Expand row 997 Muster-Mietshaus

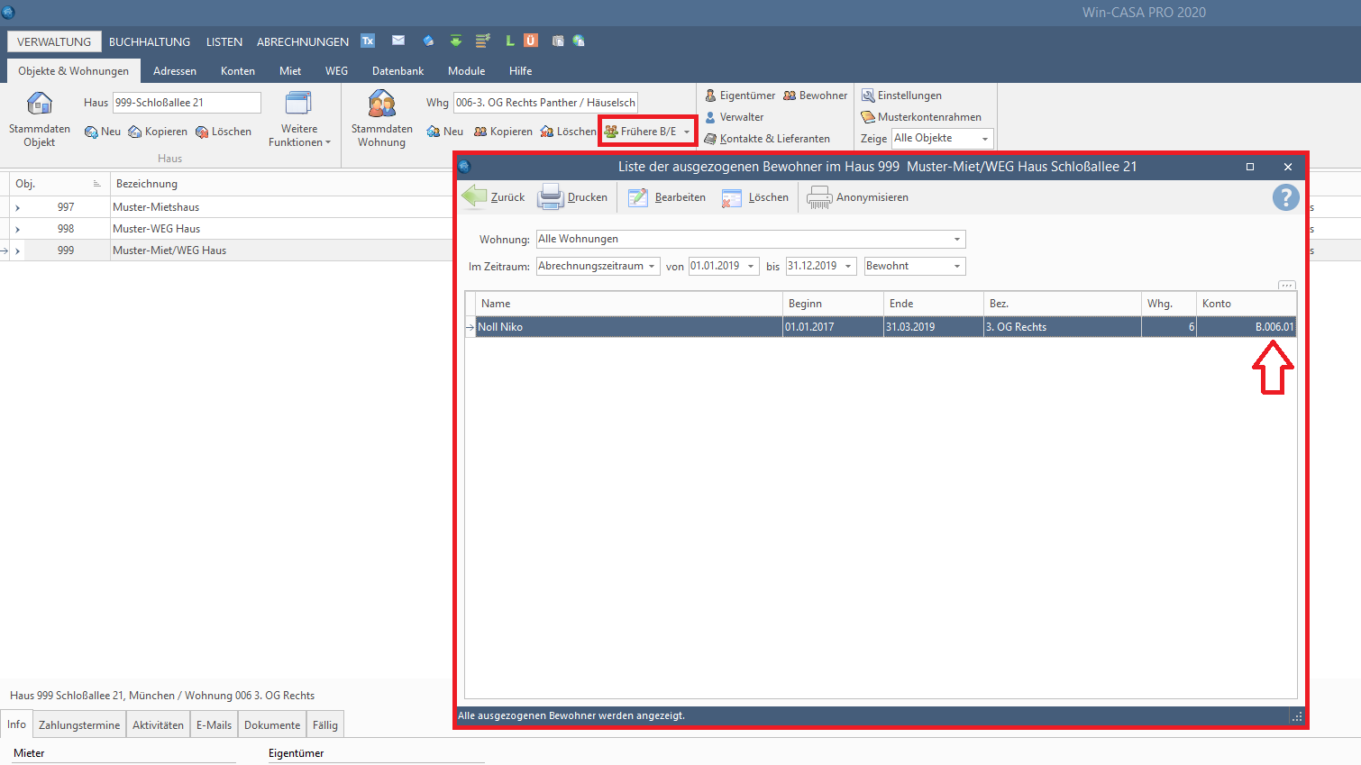point(17,207)
